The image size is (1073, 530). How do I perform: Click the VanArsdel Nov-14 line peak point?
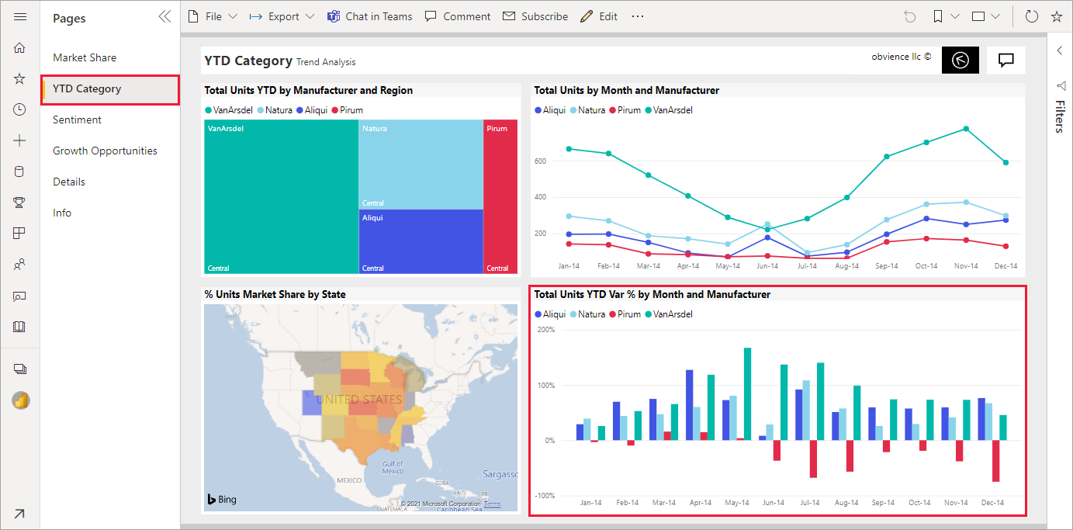[966, 129]
